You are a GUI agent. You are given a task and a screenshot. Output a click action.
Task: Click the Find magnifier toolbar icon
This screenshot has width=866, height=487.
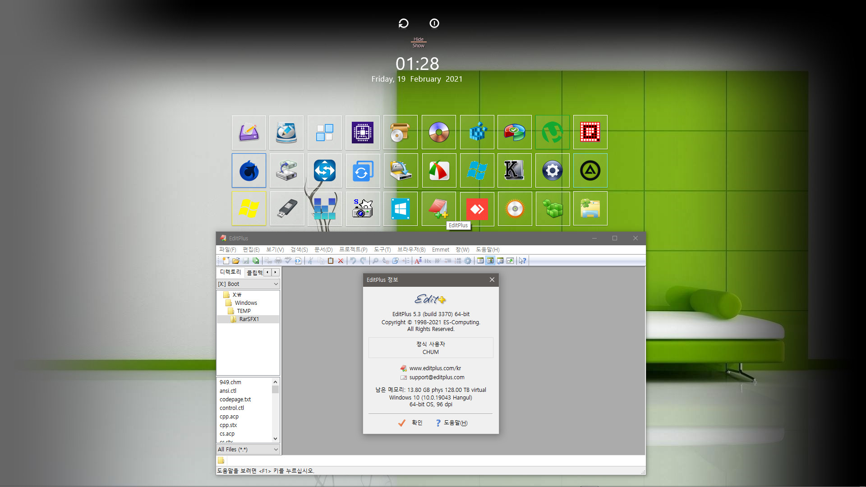tap(375, 261)
